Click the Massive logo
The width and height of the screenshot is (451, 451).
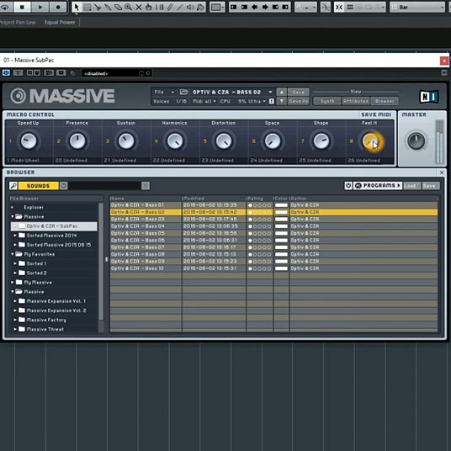click(62, 96)
